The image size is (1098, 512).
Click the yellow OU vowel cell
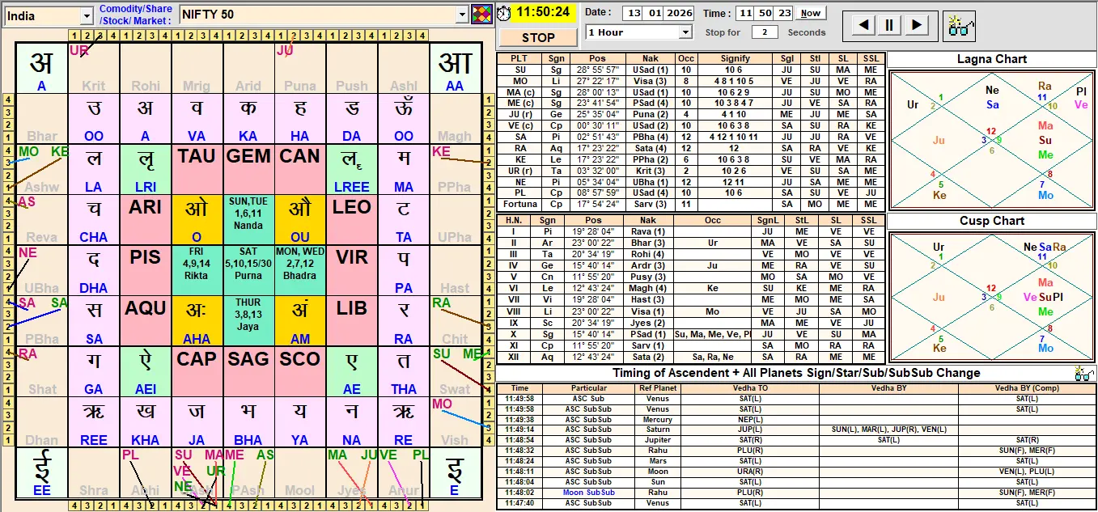point(300,219)
